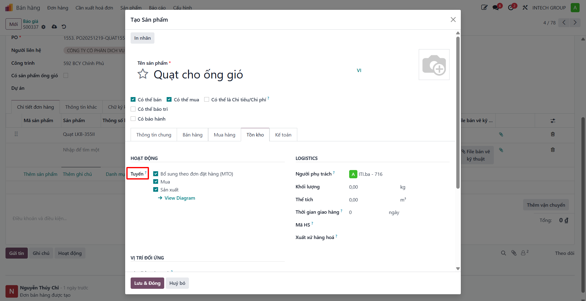
Task: Open the Bán hàng app logo icon
Action: [x=9, y=8]
